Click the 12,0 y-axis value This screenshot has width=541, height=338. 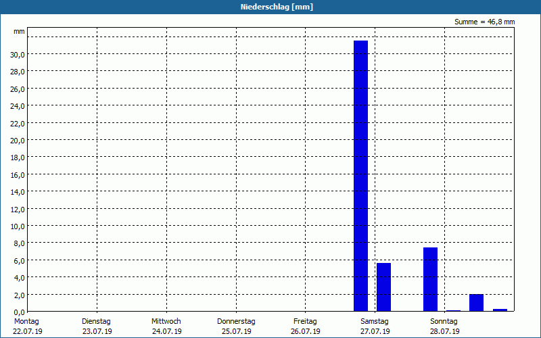(x=18, y=210)
